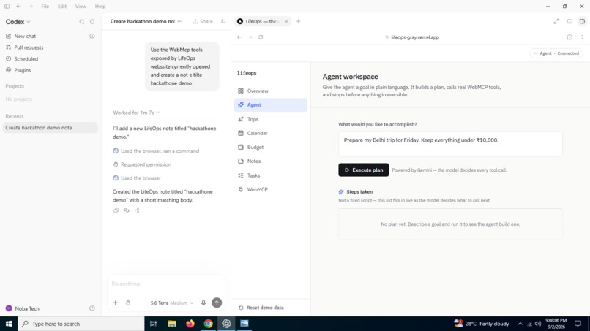Viewport: 590px width, 331px height.
Task: Click the branch/fork response icon
Action: click(x=137, y=210)
